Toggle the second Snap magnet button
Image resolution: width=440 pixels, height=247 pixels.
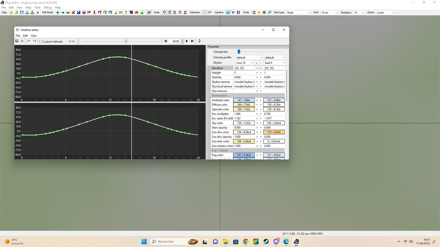click(169, 12)
